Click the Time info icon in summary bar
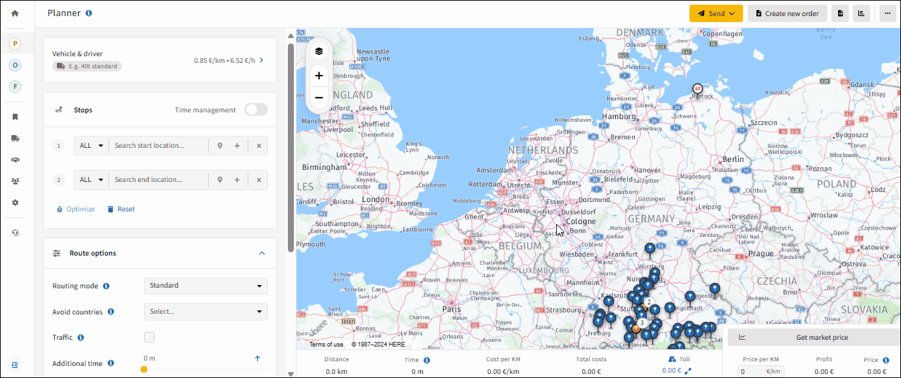This screenshot has width=901, height=378. click(426, 360)
